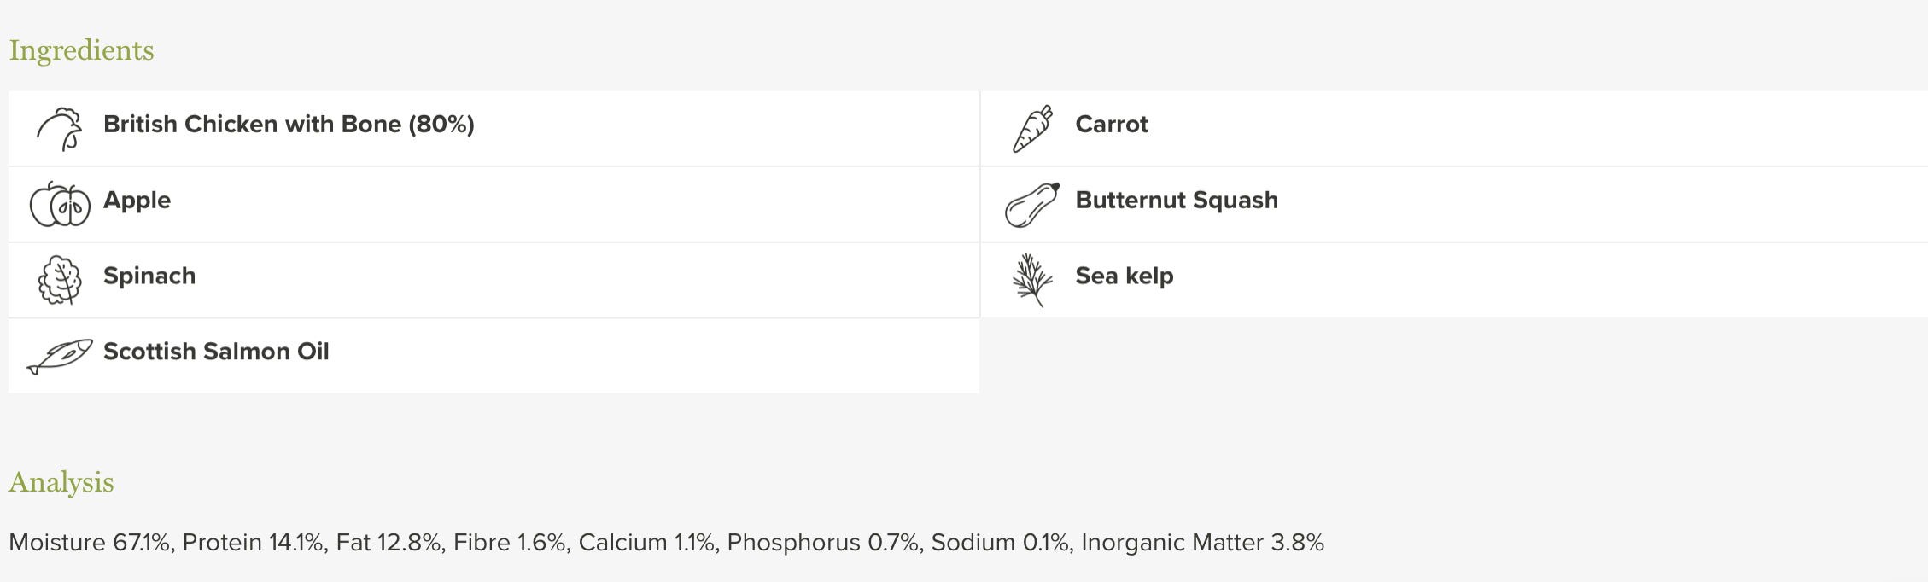The width and height of the screenshot is (1928, 582).
Task: Click the Carrot ingredient label
Action: (1111, 125)
